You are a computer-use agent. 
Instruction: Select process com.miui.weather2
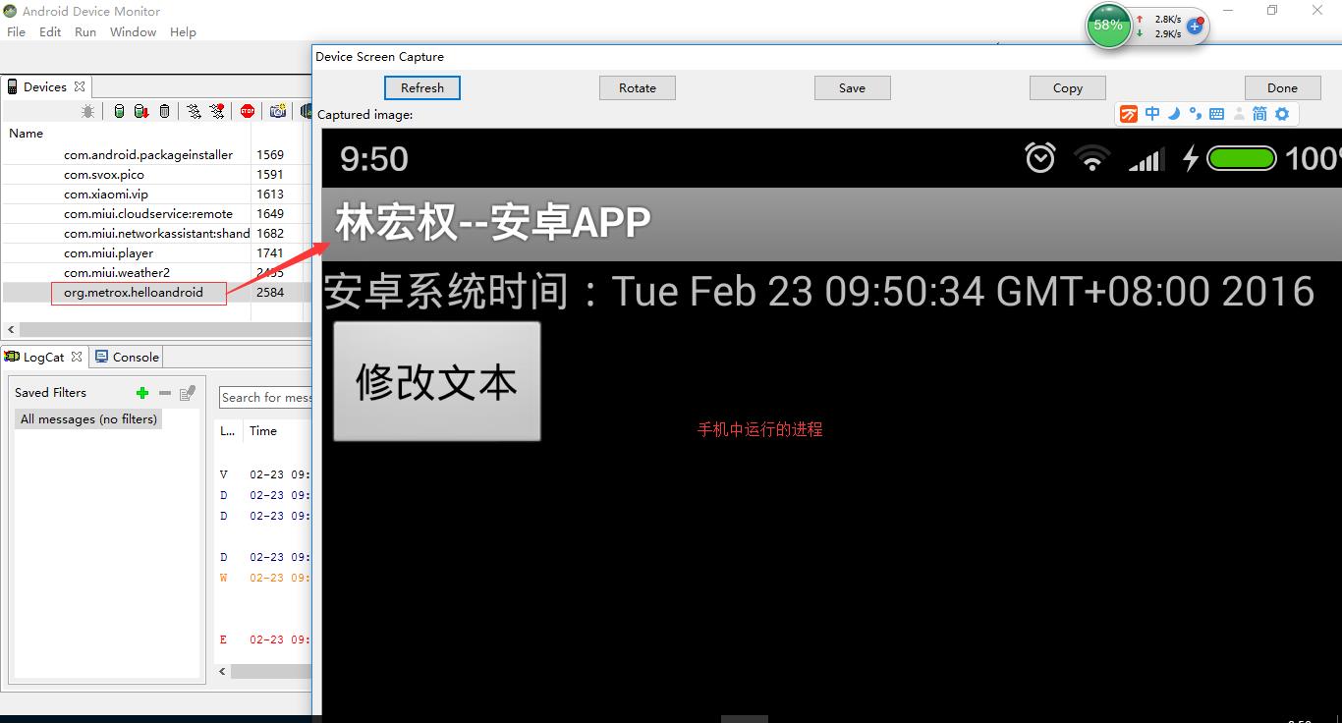click(x=117, y=272)
